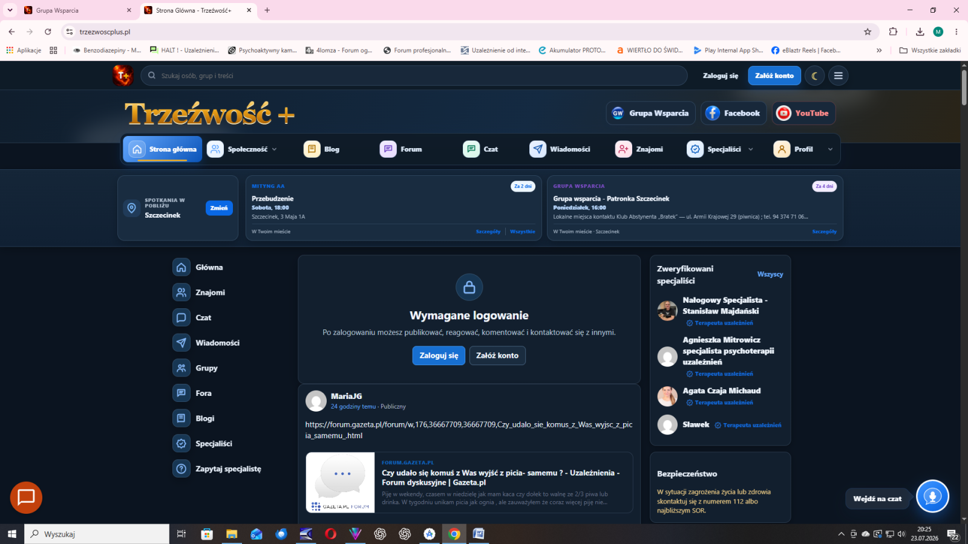The height and width of the screenshot is (544, 968).
Task: Open Szczegóły for Przebudzenie meeting
Action: [488, 232]
